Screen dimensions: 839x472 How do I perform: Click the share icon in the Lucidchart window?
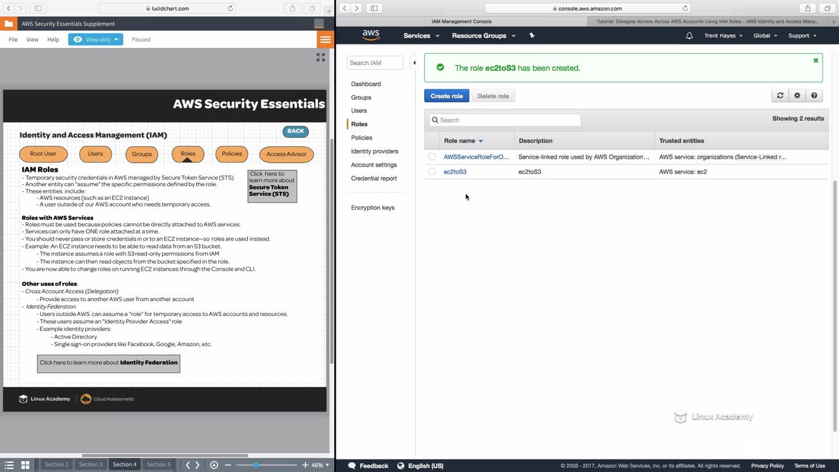pos(292,9)
